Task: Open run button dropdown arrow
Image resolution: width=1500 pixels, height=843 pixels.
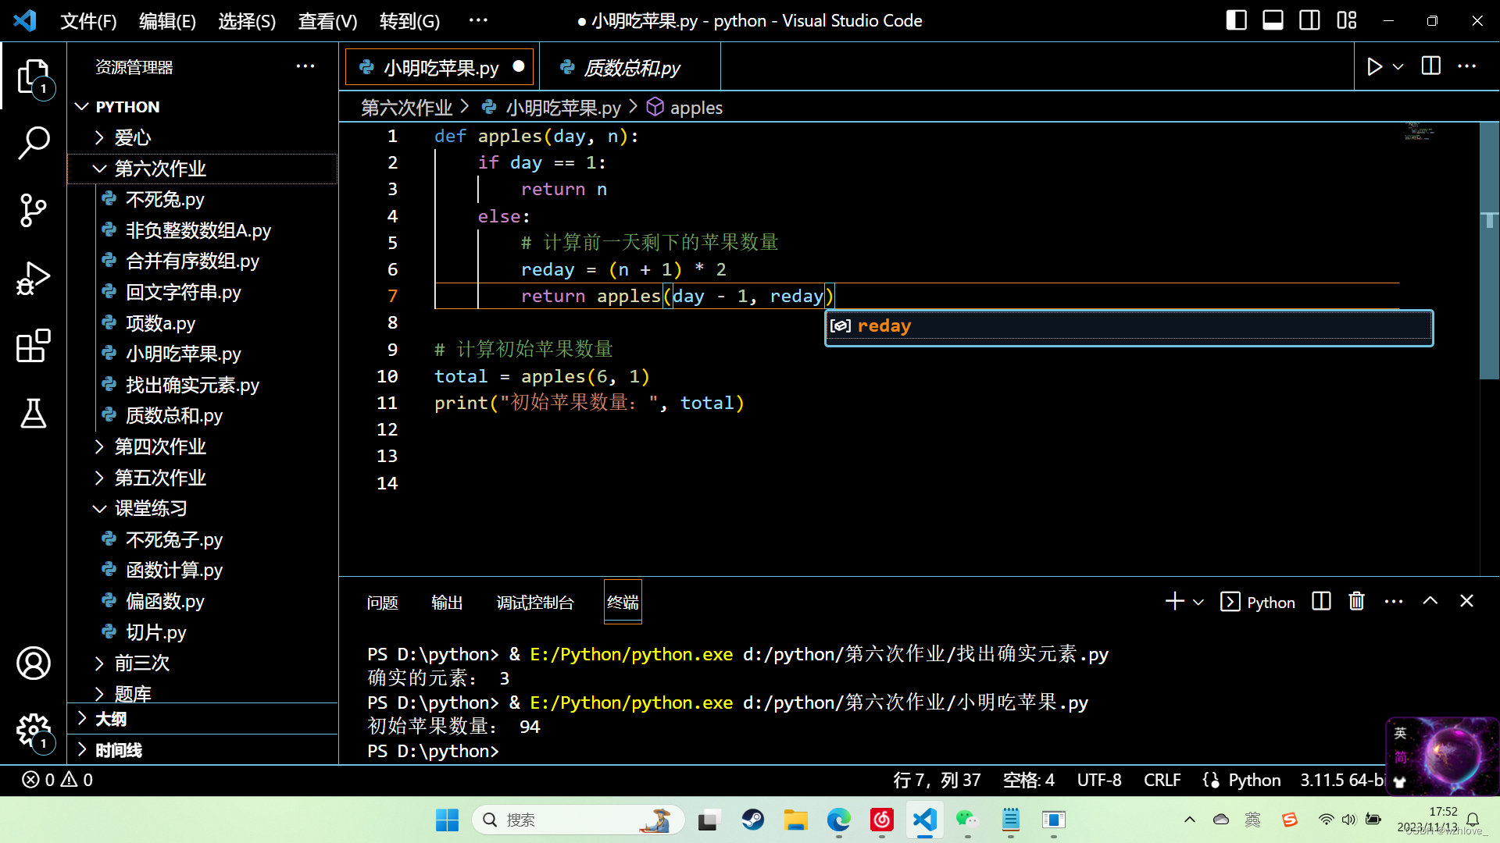Action: tap(1398, 67)
